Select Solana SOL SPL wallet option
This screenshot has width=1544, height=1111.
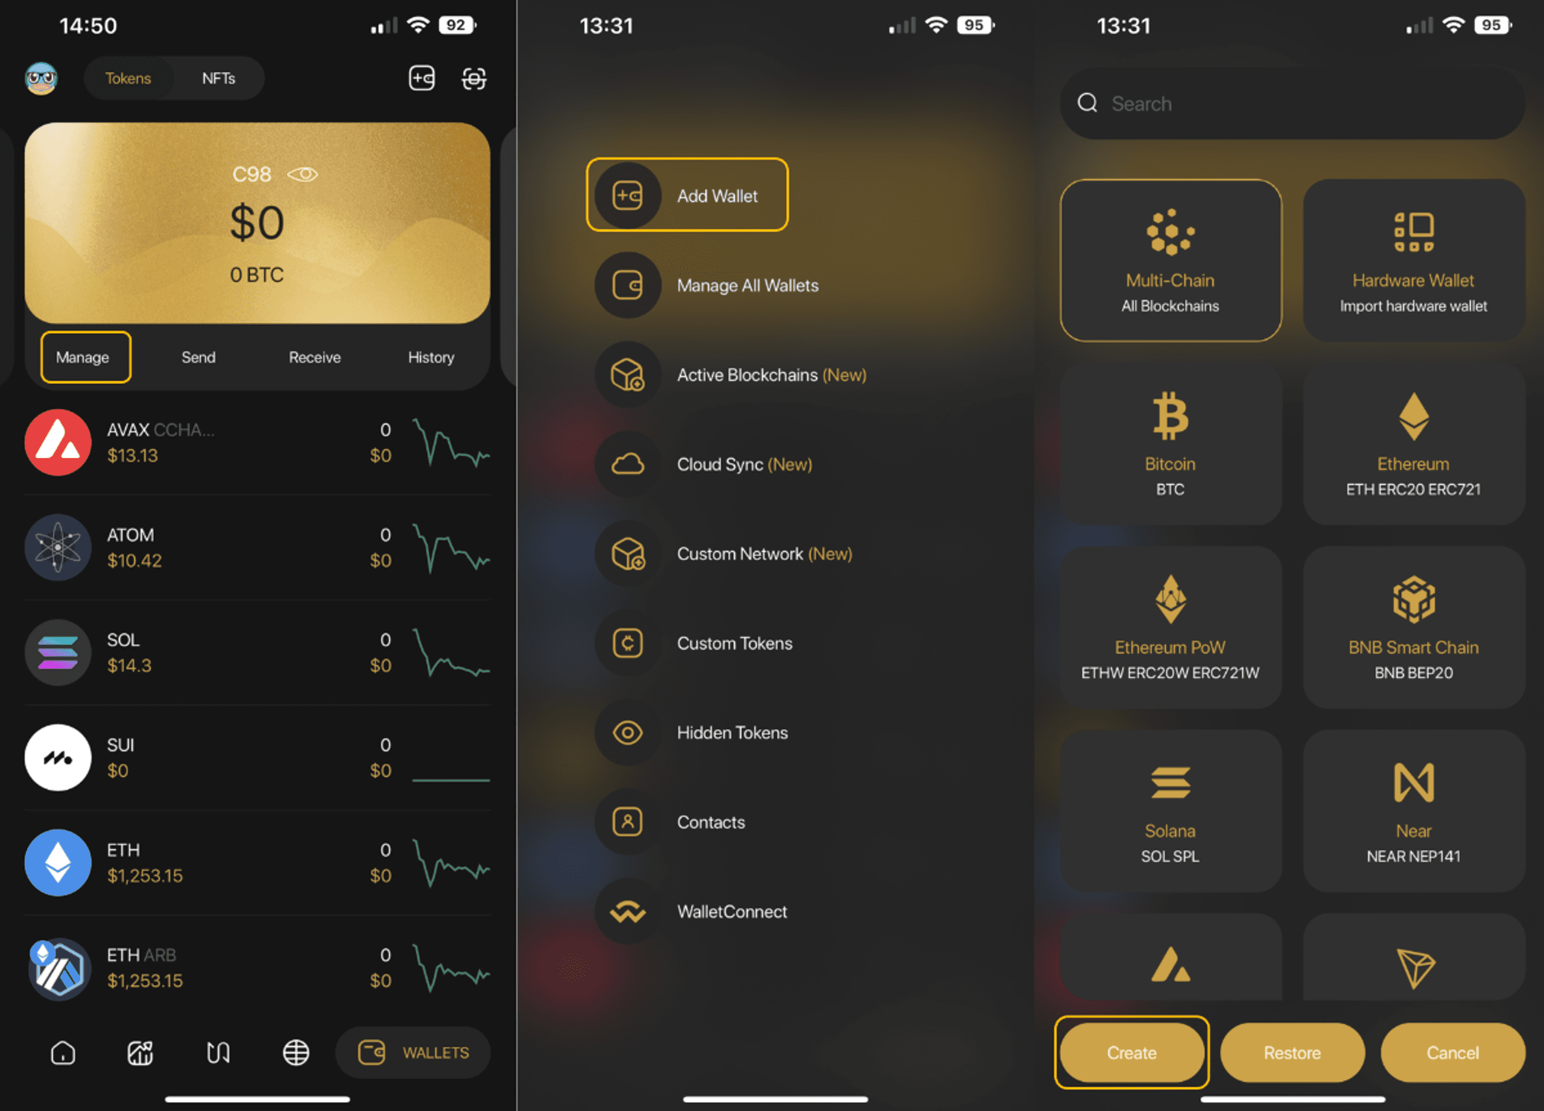pyautogui.click(x=1169, y=815)
